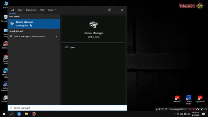Switch to the Apps search tab
The image size is (208, 117).
click(x=20, y=10)
